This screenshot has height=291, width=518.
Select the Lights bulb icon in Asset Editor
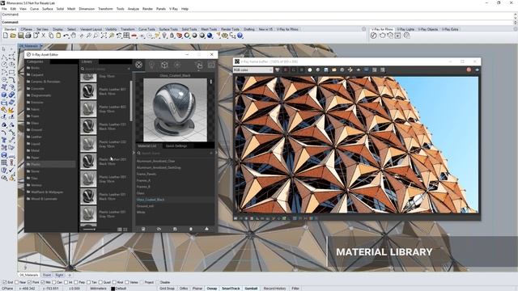[151, 65]
